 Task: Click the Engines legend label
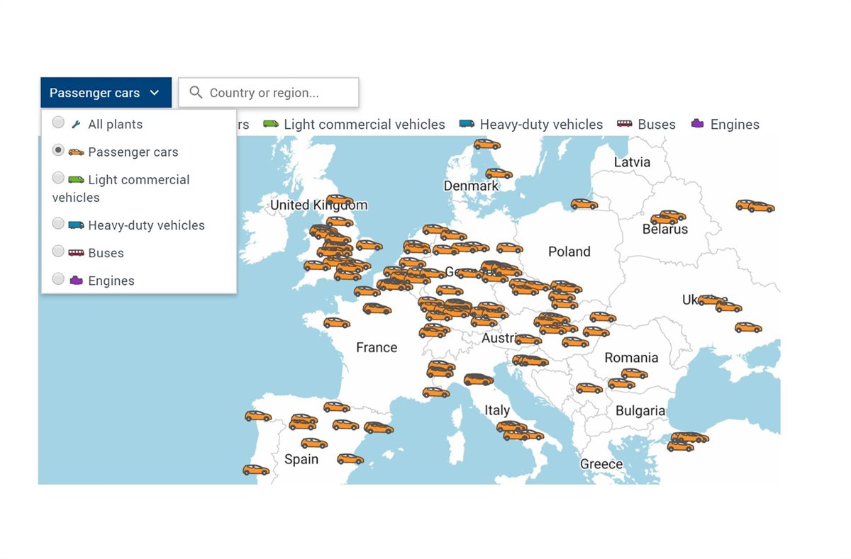735,125
